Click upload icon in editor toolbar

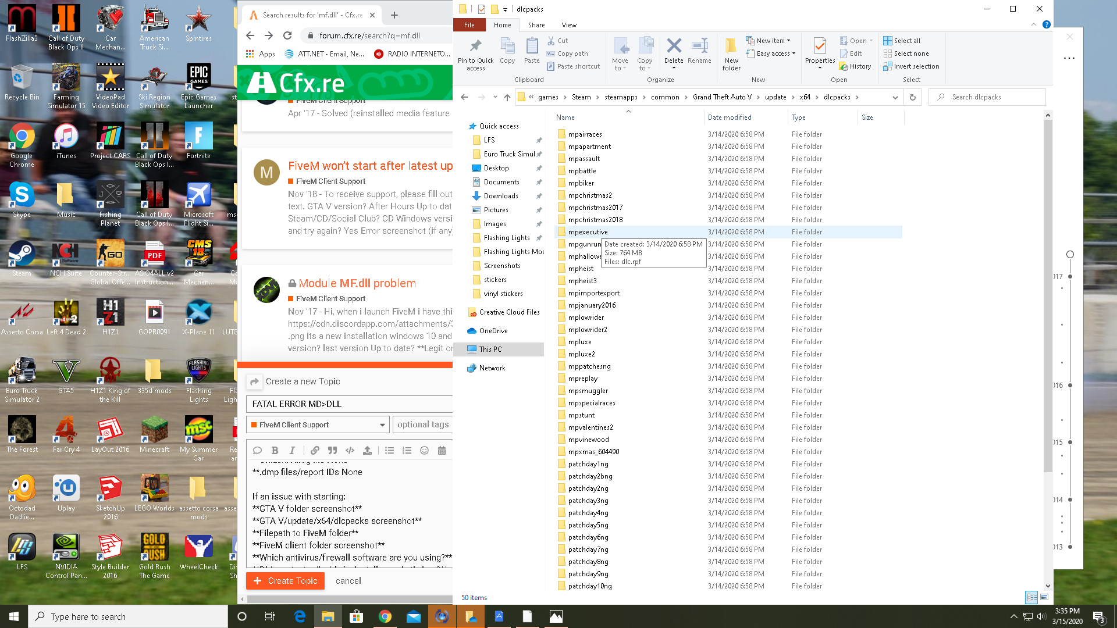[367, 451]
